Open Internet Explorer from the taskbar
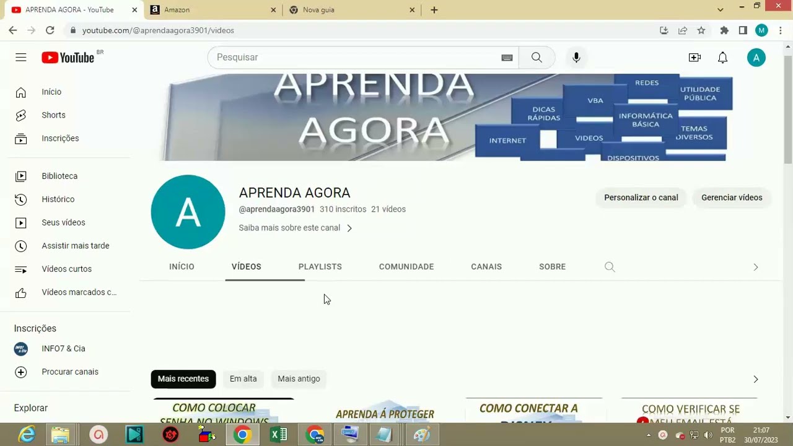 pyautogui.click(x=27, y=435)
